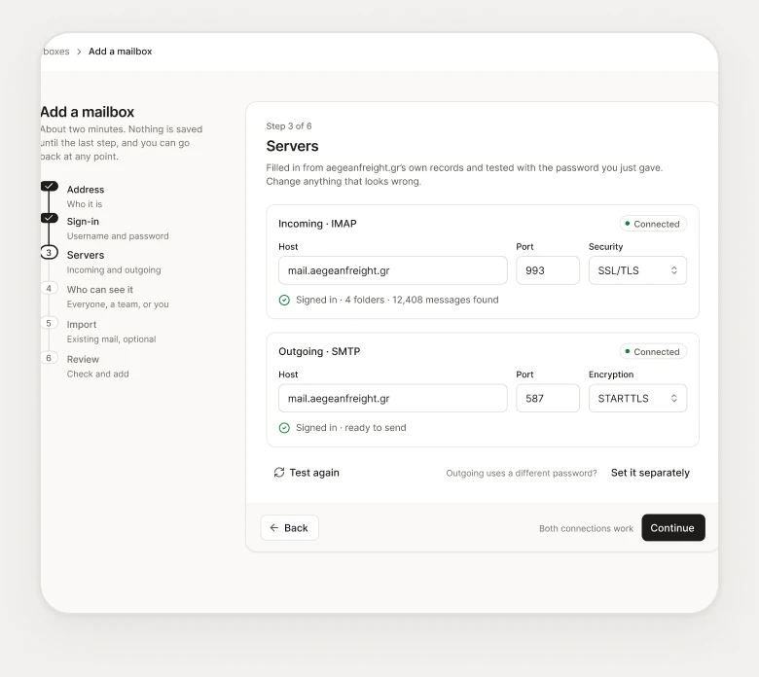Click the Continue button

point(672,528)
